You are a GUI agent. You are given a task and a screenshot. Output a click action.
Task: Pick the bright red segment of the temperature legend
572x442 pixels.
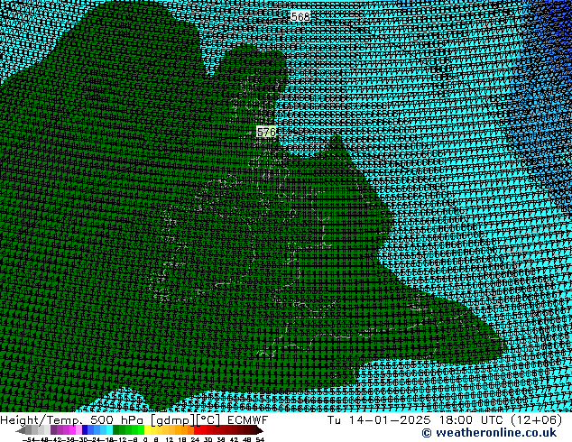coord(198,430)
